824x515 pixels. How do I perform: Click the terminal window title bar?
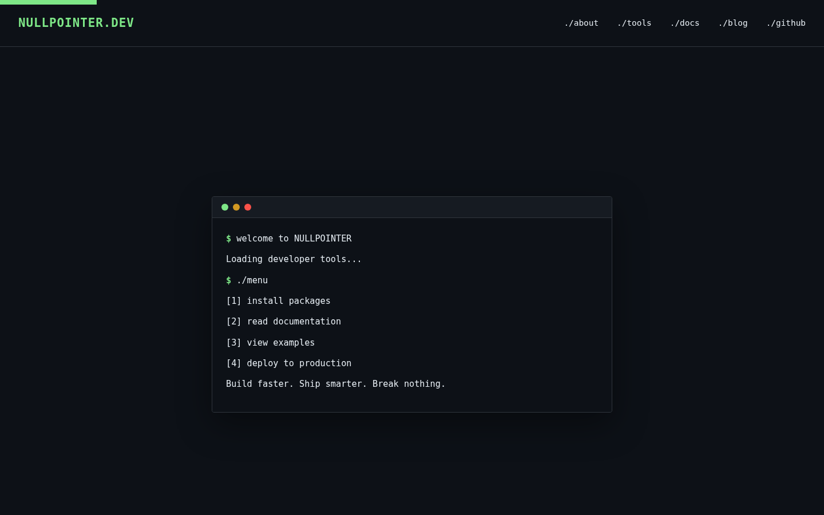(x=412, y=207)
